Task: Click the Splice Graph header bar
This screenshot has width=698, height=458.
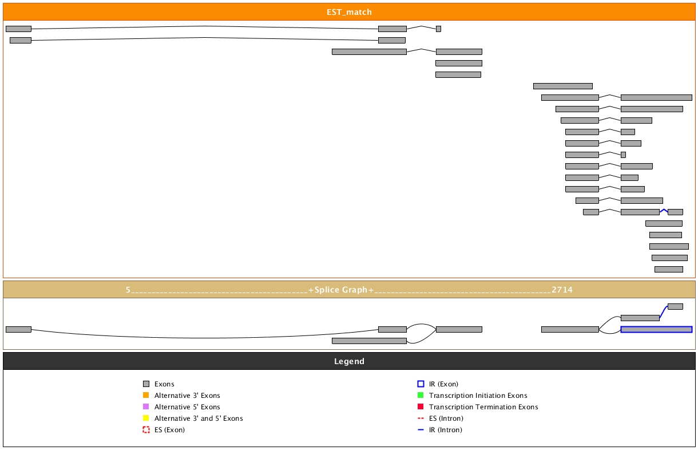Action: pos(349,290)
